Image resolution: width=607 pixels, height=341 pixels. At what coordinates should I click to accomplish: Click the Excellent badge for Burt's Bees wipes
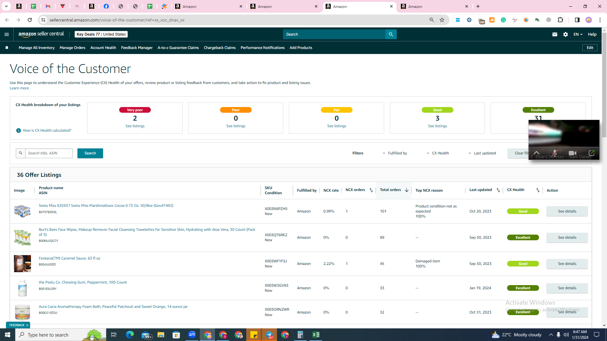coord(523,237)
